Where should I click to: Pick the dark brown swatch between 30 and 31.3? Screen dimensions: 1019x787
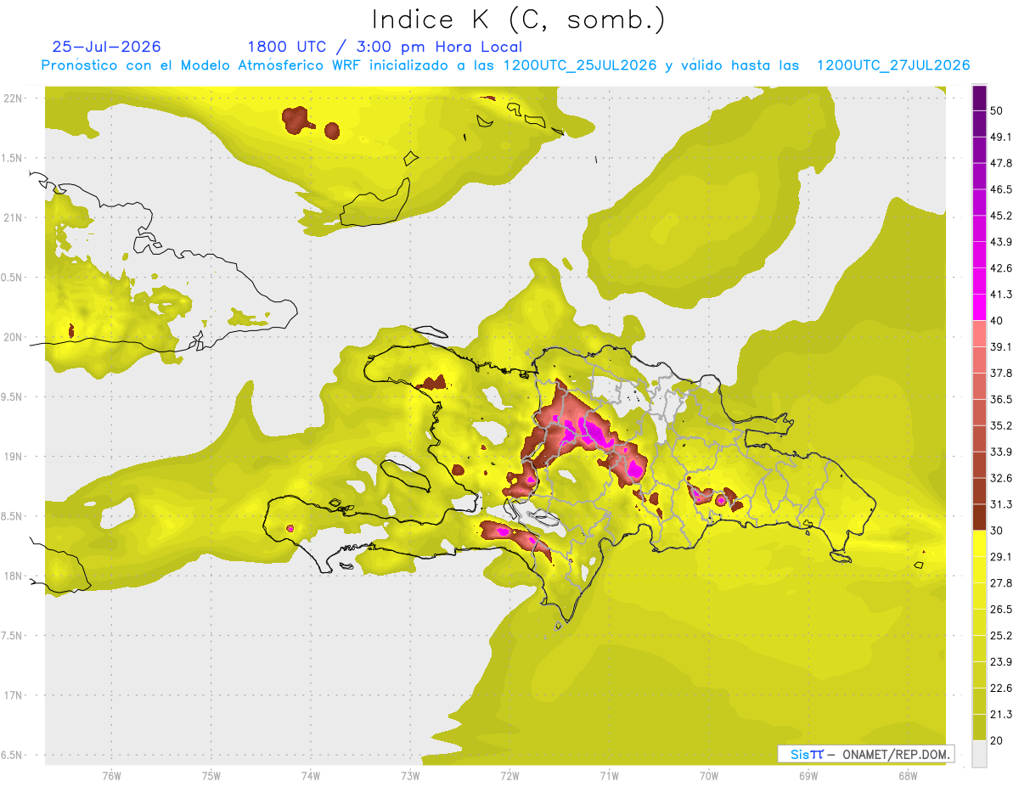click(979, 517)
